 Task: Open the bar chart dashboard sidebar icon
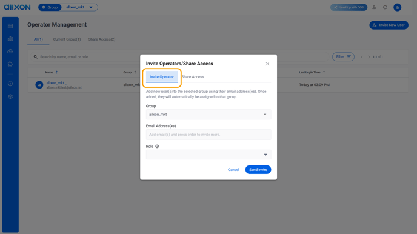coord(10,39)
